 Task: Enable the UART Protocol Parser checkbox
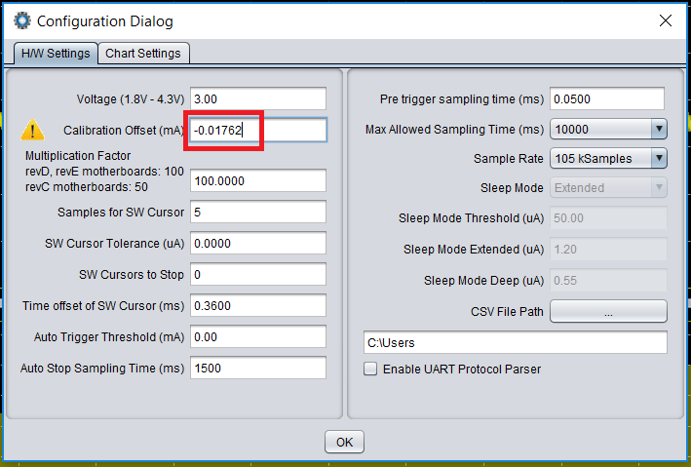point(370,369)
